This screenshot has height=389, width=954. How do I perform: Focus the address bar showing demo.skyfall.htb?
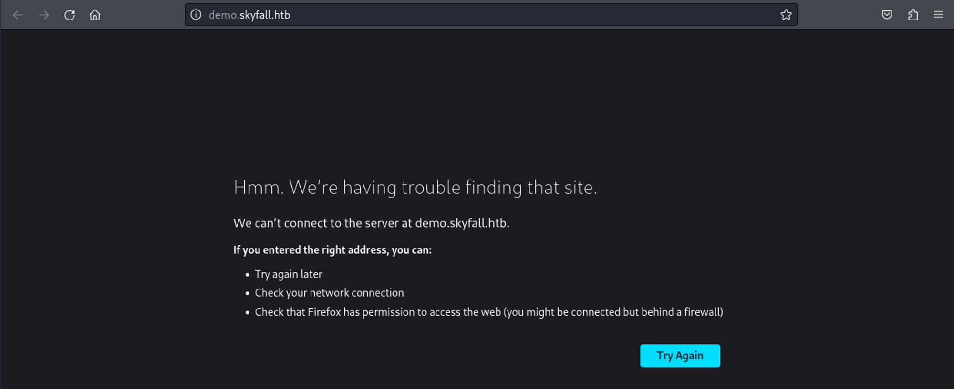[477, 15]
